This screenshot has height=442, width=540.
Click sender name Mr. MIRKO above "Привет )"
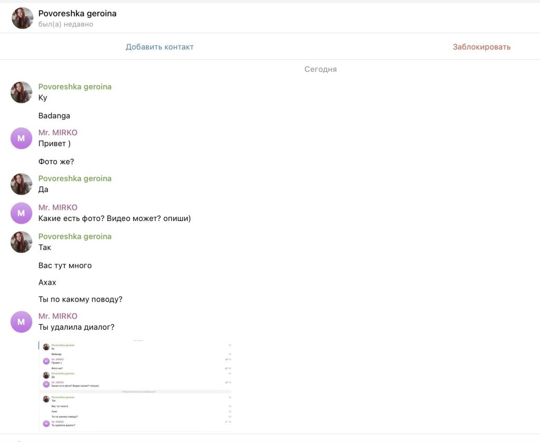tap(58, 132)
